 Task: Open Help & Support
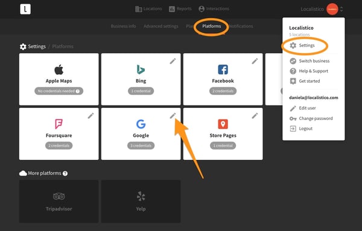309,71
